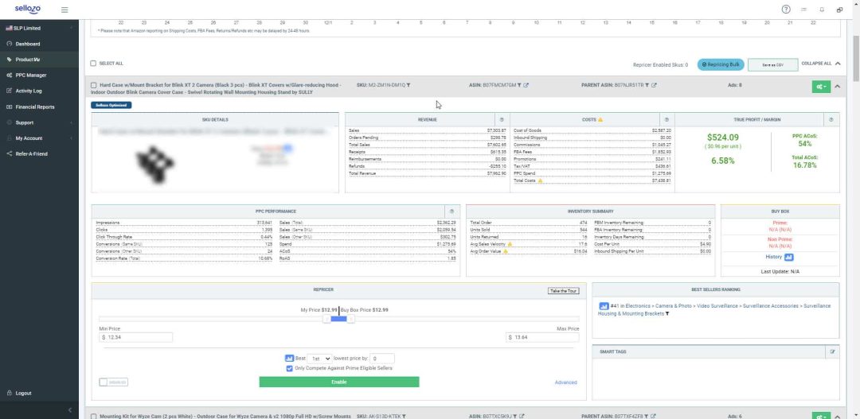Uncheck Only Compete Against Prime Eligible Sellers
This screenshot has height=419, width=860.
(x=290, y=368)
